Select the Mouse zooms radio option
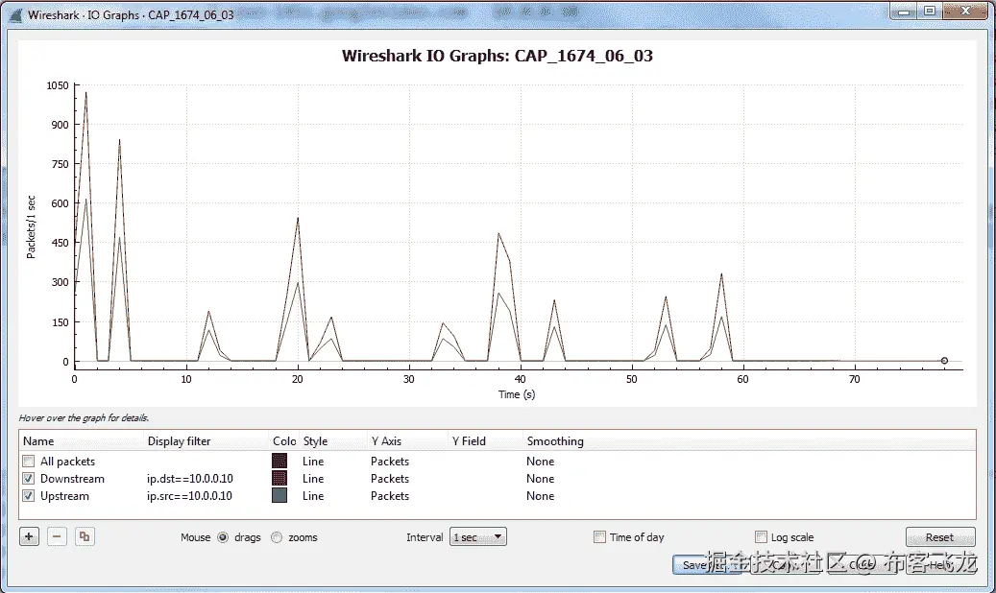996x593 pixels. 277,537
